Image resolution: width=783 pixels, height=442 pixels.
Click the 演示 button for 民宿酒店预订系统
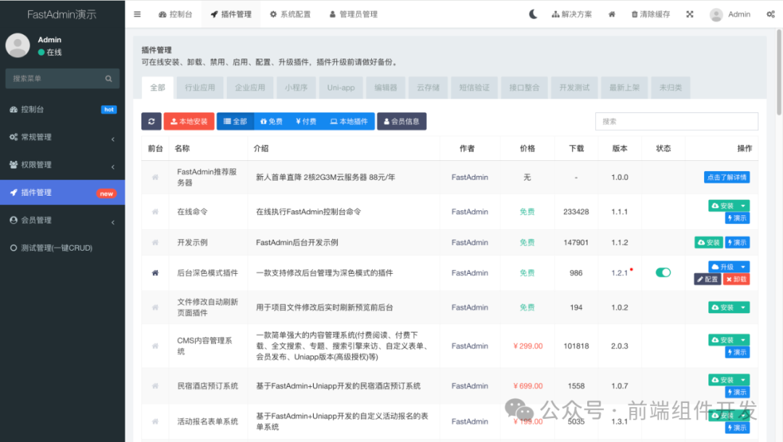coord(737,392)
